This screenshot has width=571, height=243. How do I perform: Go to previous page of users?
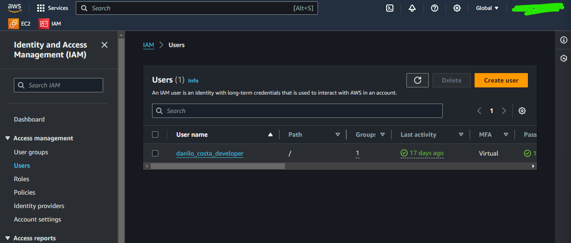pos(479,111)
